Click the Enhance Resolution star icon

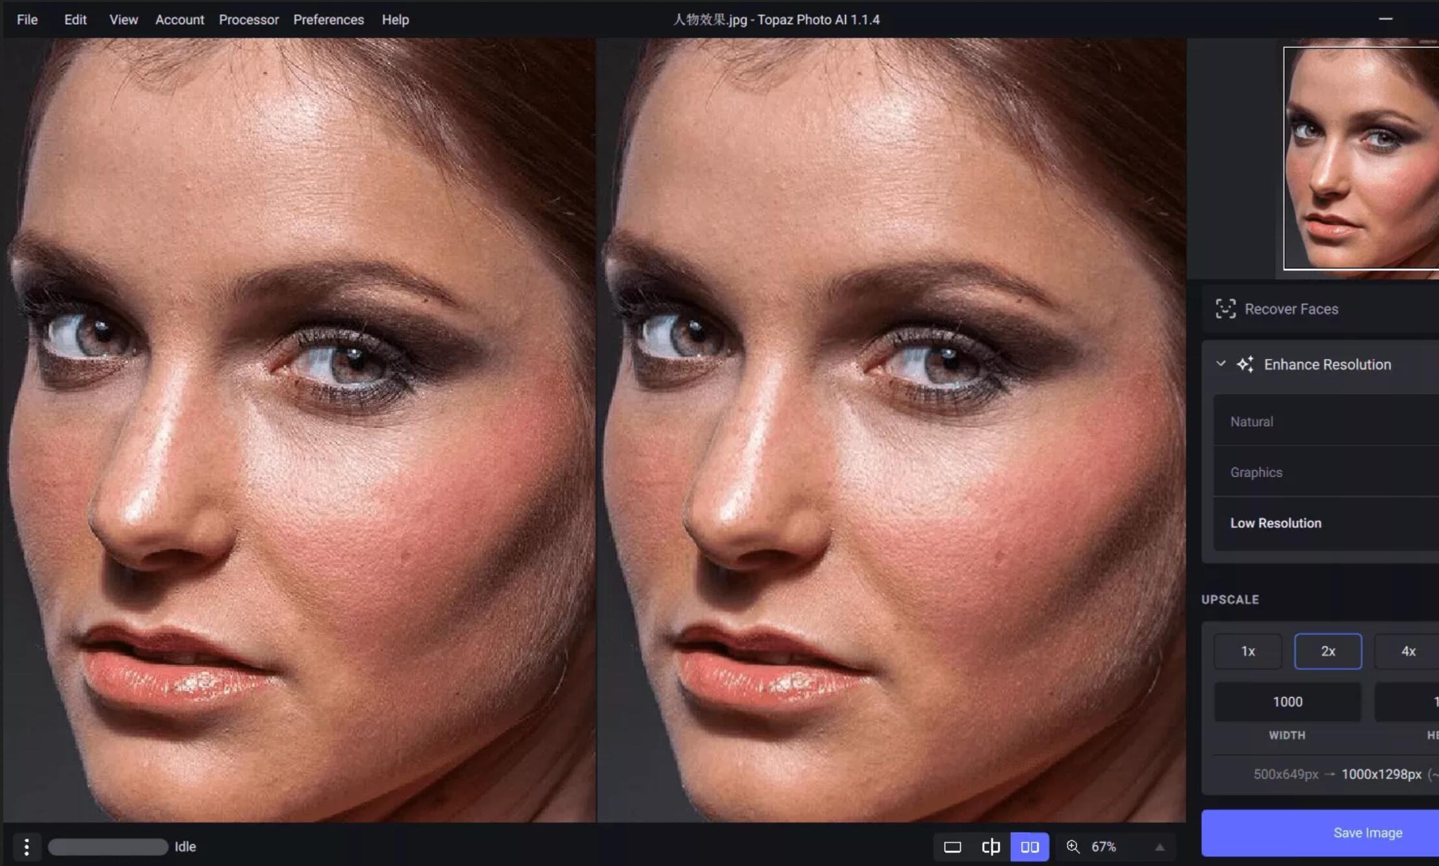click(1247, 364)
